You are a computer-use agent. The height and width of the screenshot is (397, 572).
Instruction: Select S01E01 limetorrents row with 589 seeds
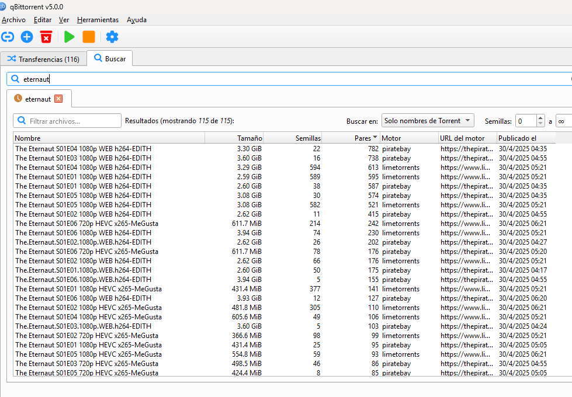[285, 177]
